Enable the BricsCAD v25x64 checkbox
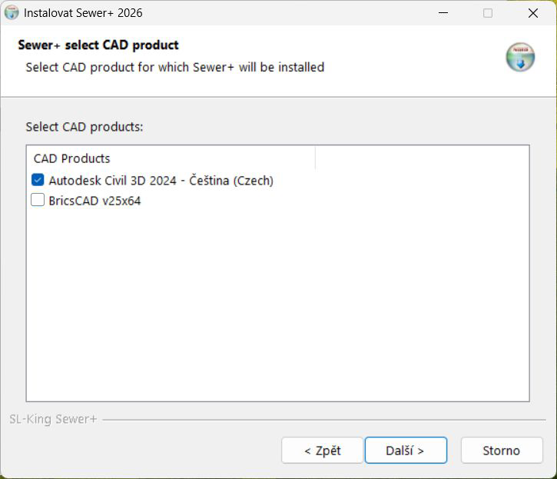 point(38,200)
